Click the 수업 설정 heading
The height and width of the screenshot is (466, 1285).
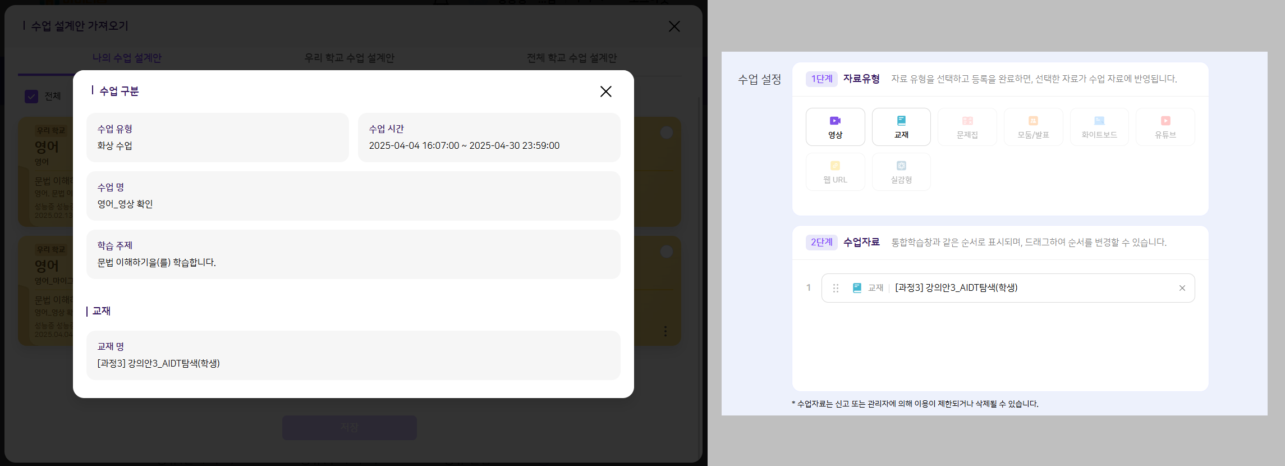[x=759, y=80]
